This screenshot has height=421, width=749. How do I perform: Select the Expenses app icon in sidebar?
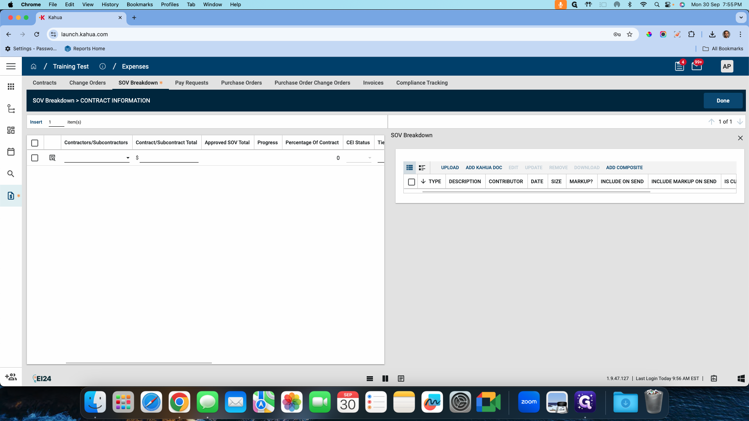[11, 196]
